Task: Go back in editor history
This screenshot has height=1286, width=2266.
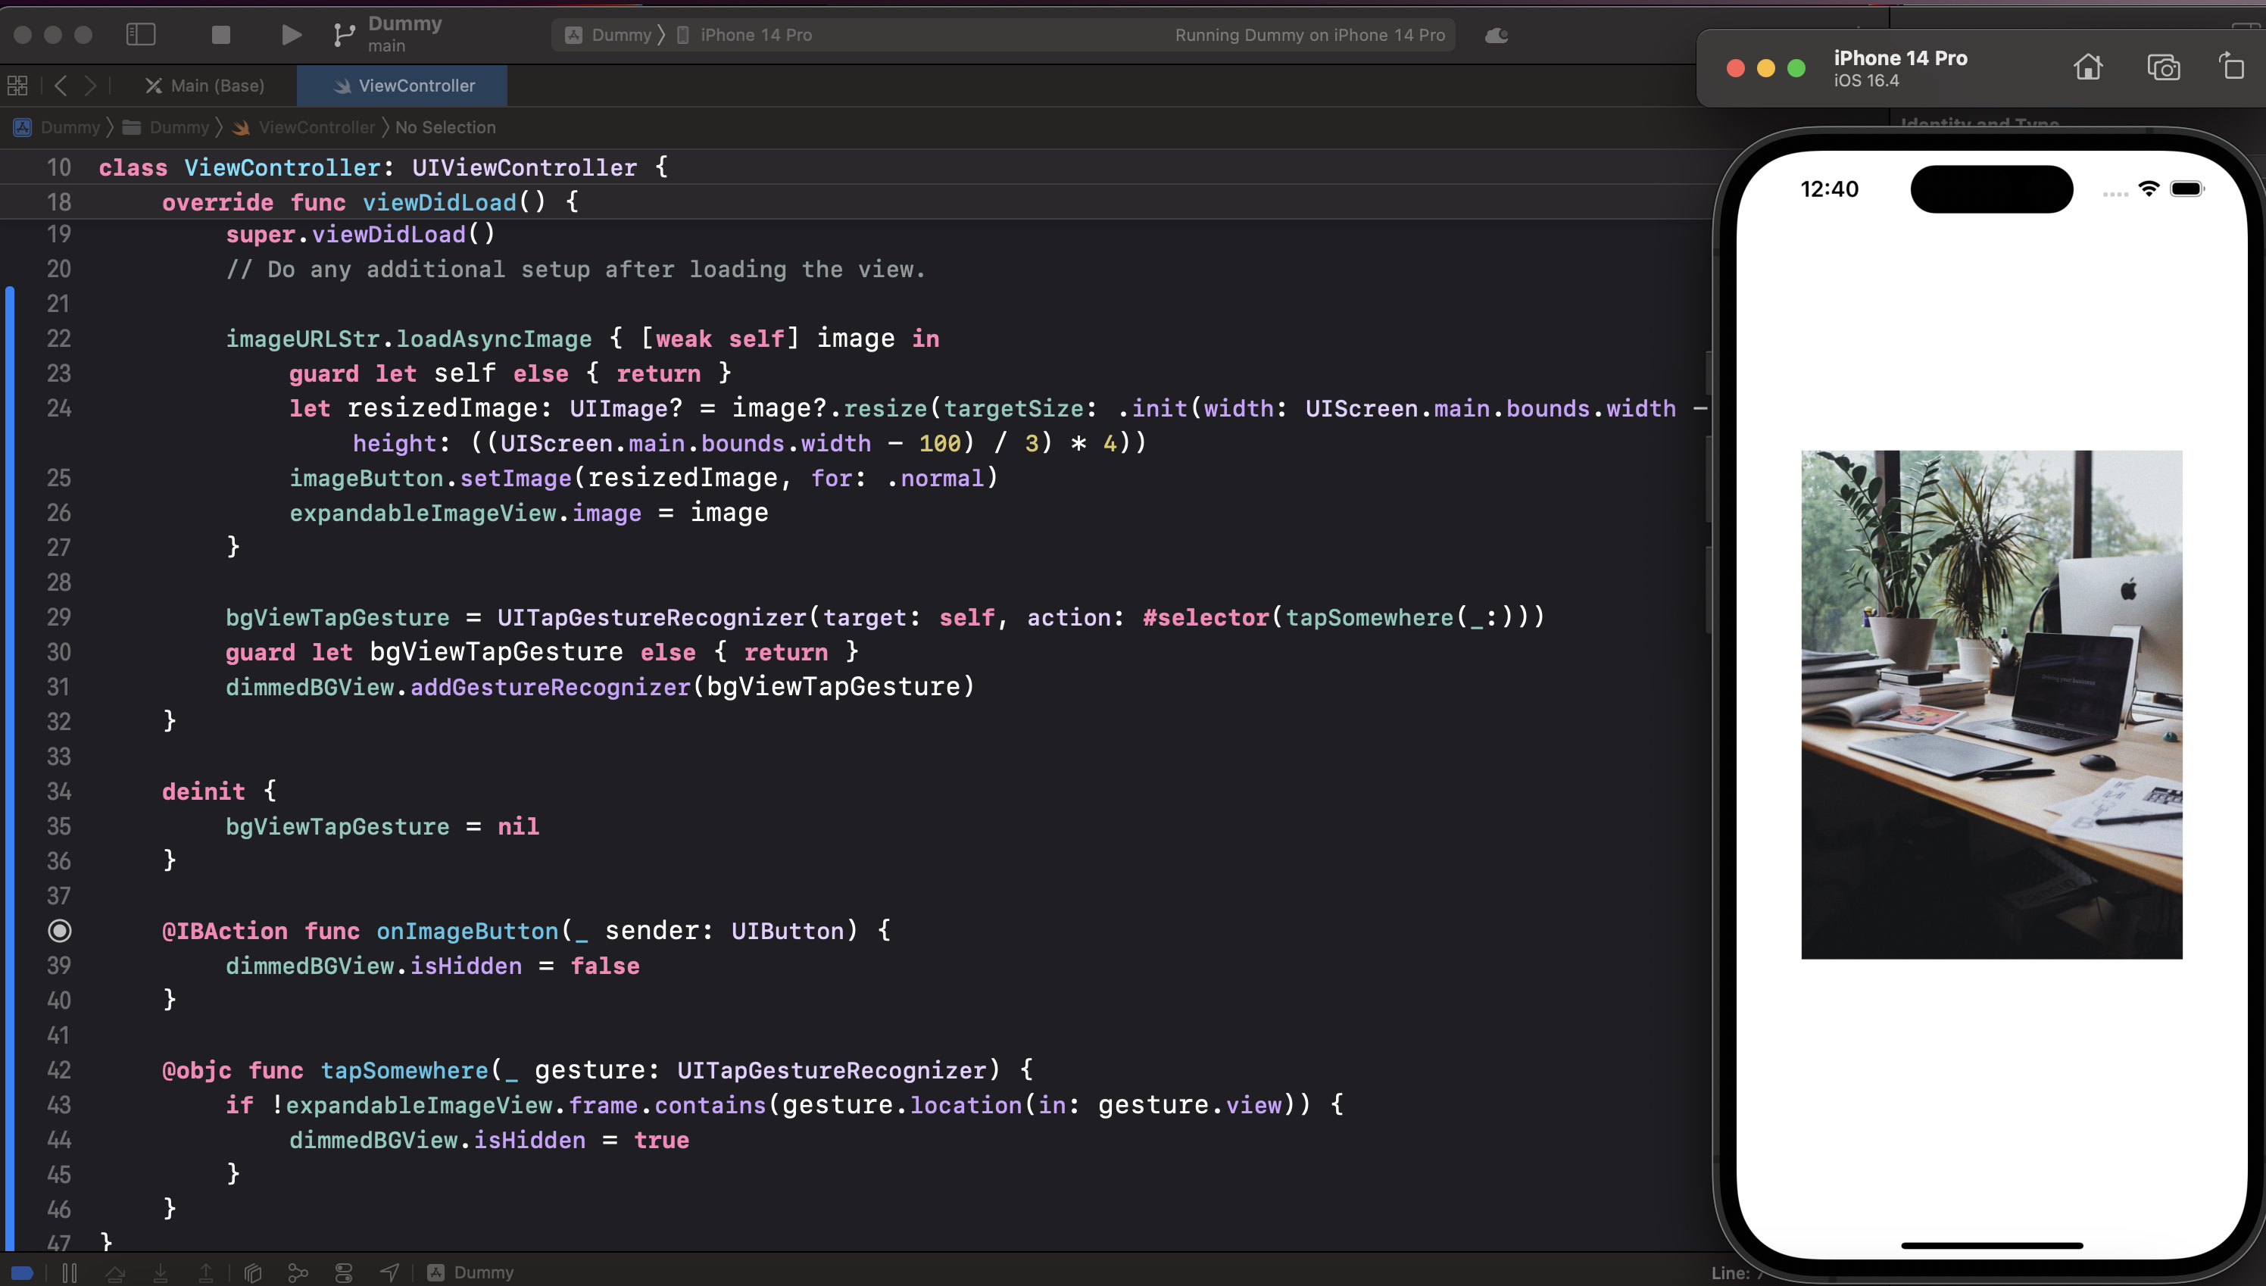Action: pyautogui.click(x=61, y=86)
